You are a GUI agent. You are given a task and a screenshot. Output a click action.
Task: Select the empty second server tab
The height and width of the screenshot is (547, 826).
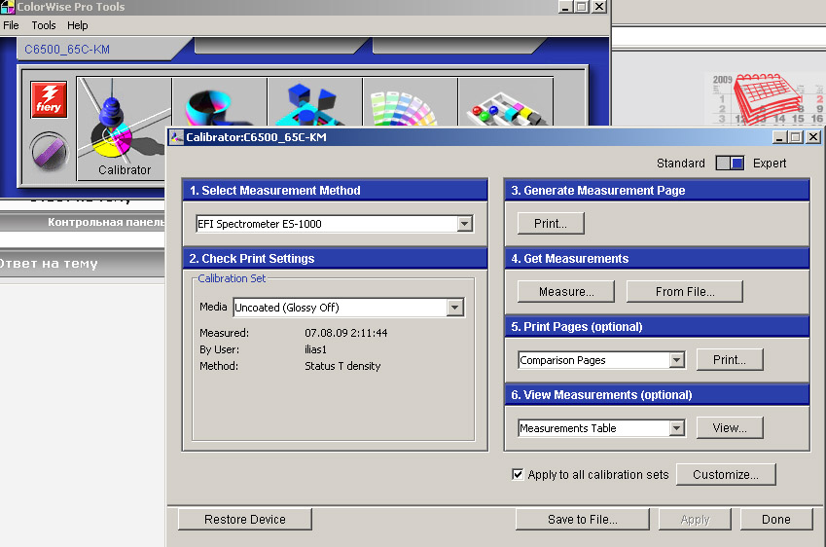[279, 46]
